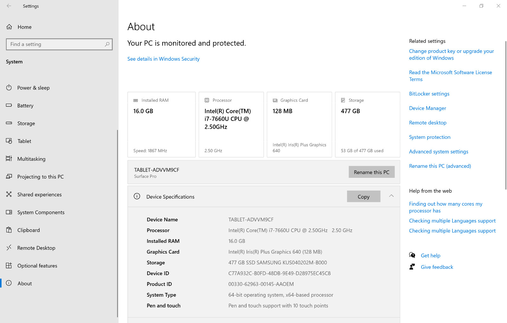Copy the device specifications
Screen dimensions: 507x323
363,197
